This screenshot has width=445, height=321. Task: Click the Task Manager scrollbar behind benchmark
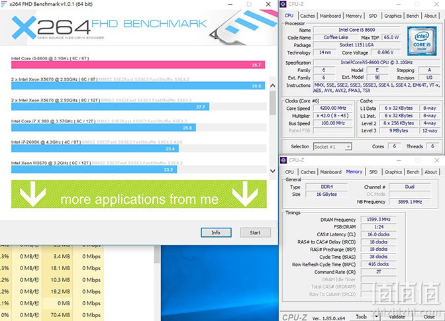point(157,255)
